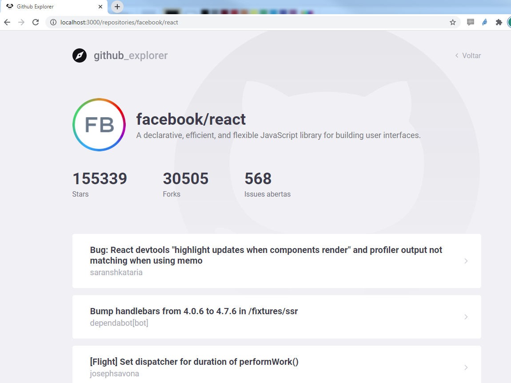The height and width of the screenshot is (383, 511).
Task: Click the Issues abertas label
Action: pyautogui.click(x=267, y=194)
